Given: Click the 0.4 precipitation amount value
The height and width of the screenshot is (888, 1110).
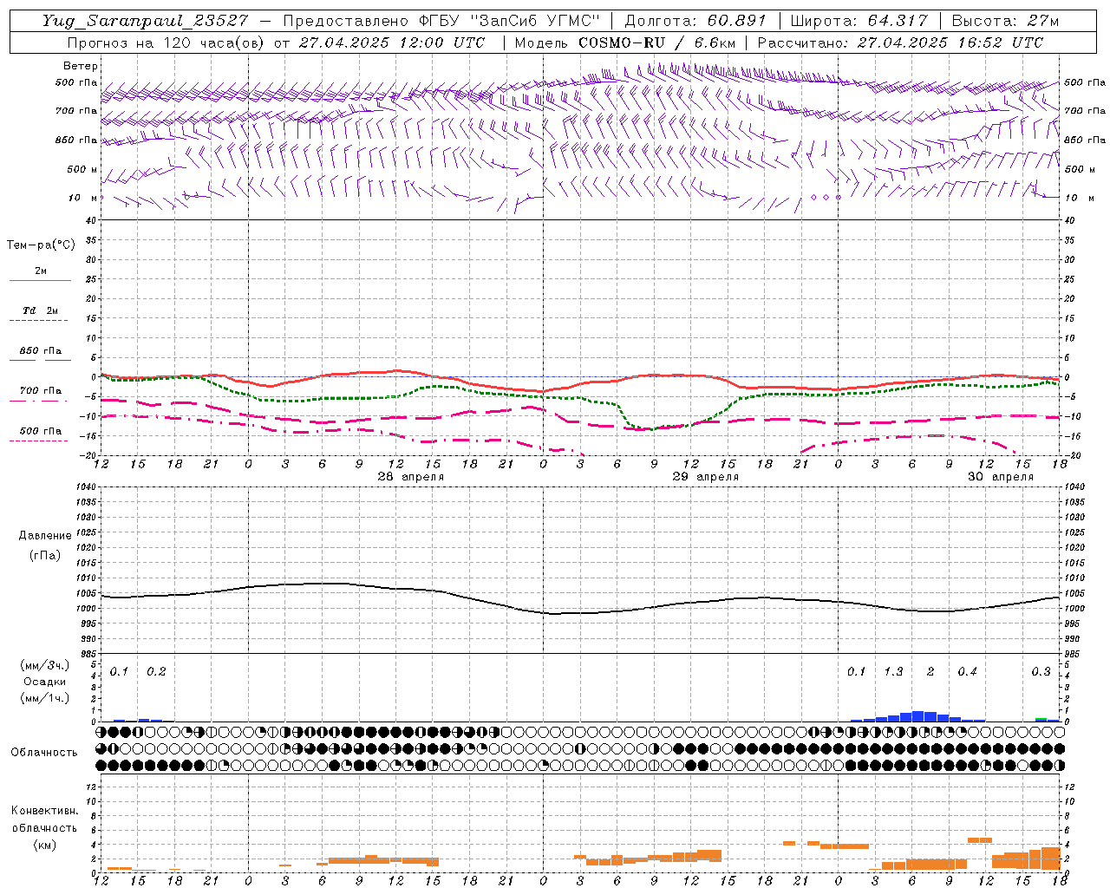Looking at the screenshot, I should pos(967,671).
